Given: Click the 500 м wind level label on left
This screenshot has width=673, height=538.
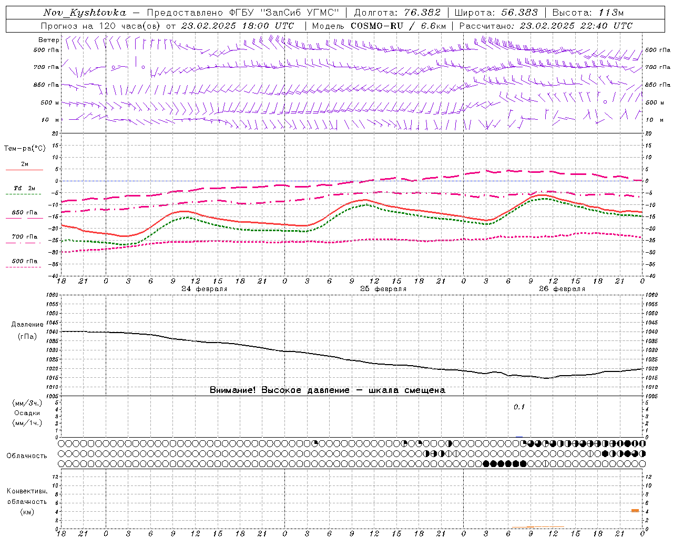Looking at the screenshot, I should tap(50, 102).
